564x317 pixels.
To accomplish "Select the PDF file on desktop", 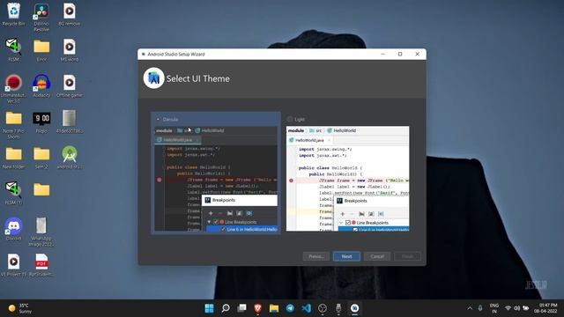I will tap(41, 265).
